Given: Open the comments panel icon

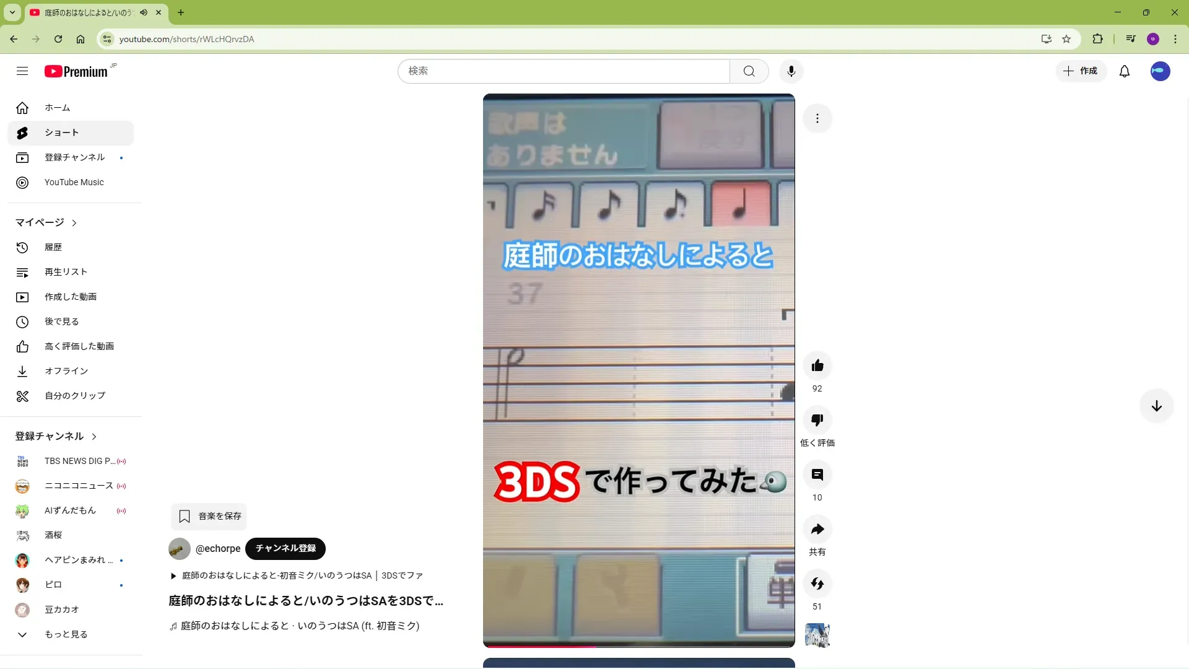Looking at the screenshot, I should point(817,474).
